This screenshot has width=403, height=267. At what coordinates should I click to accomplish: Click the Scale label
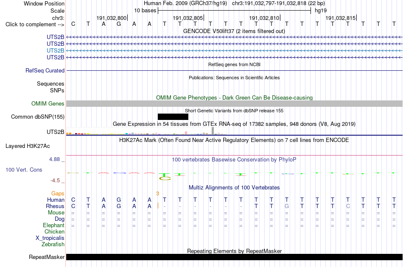pyautogui.click(x=57, y=11)
